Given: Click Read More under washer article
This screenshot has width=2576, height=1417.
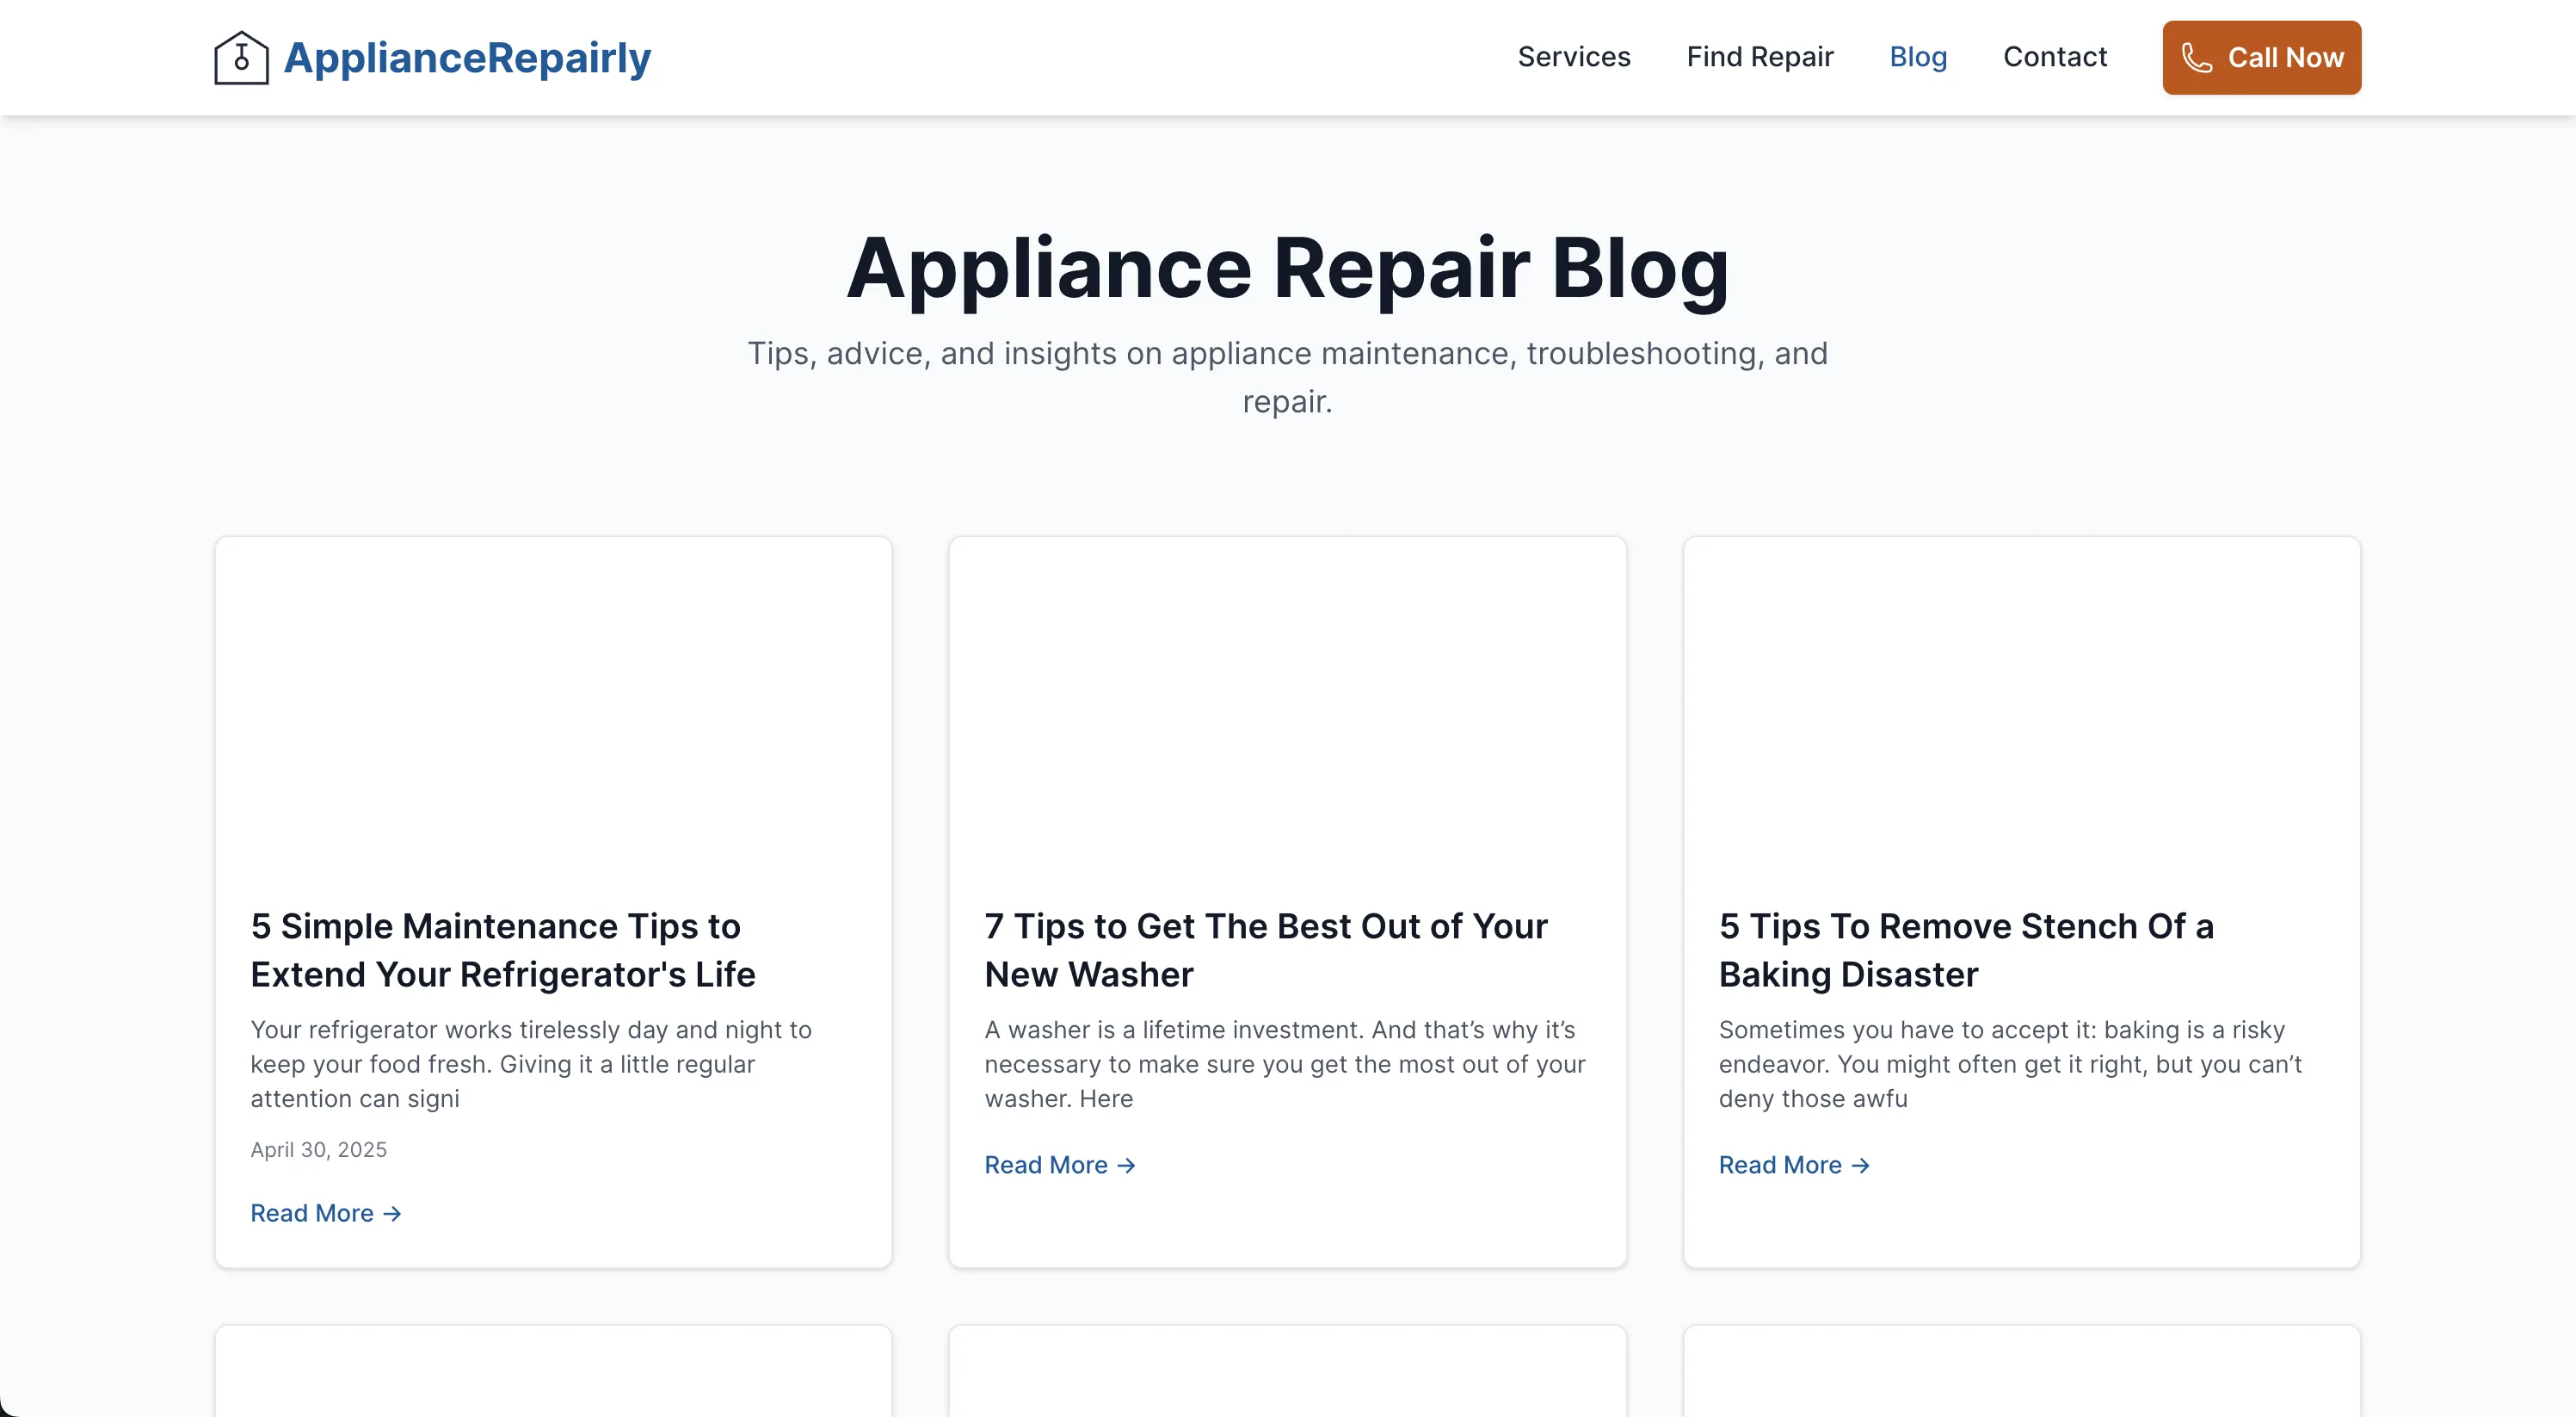Looking at the screenshot, I should tap(1046, 1166).
